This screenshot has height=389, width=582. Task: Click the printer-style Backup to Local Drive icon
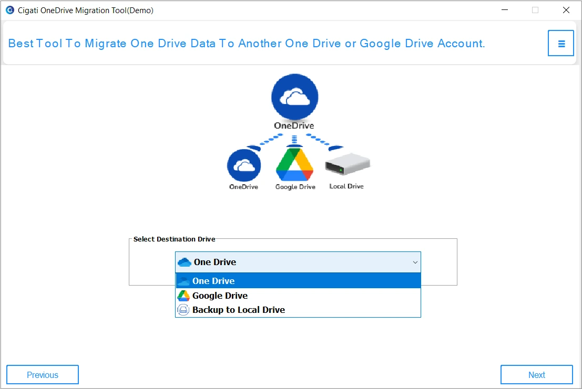pos(183,310)
